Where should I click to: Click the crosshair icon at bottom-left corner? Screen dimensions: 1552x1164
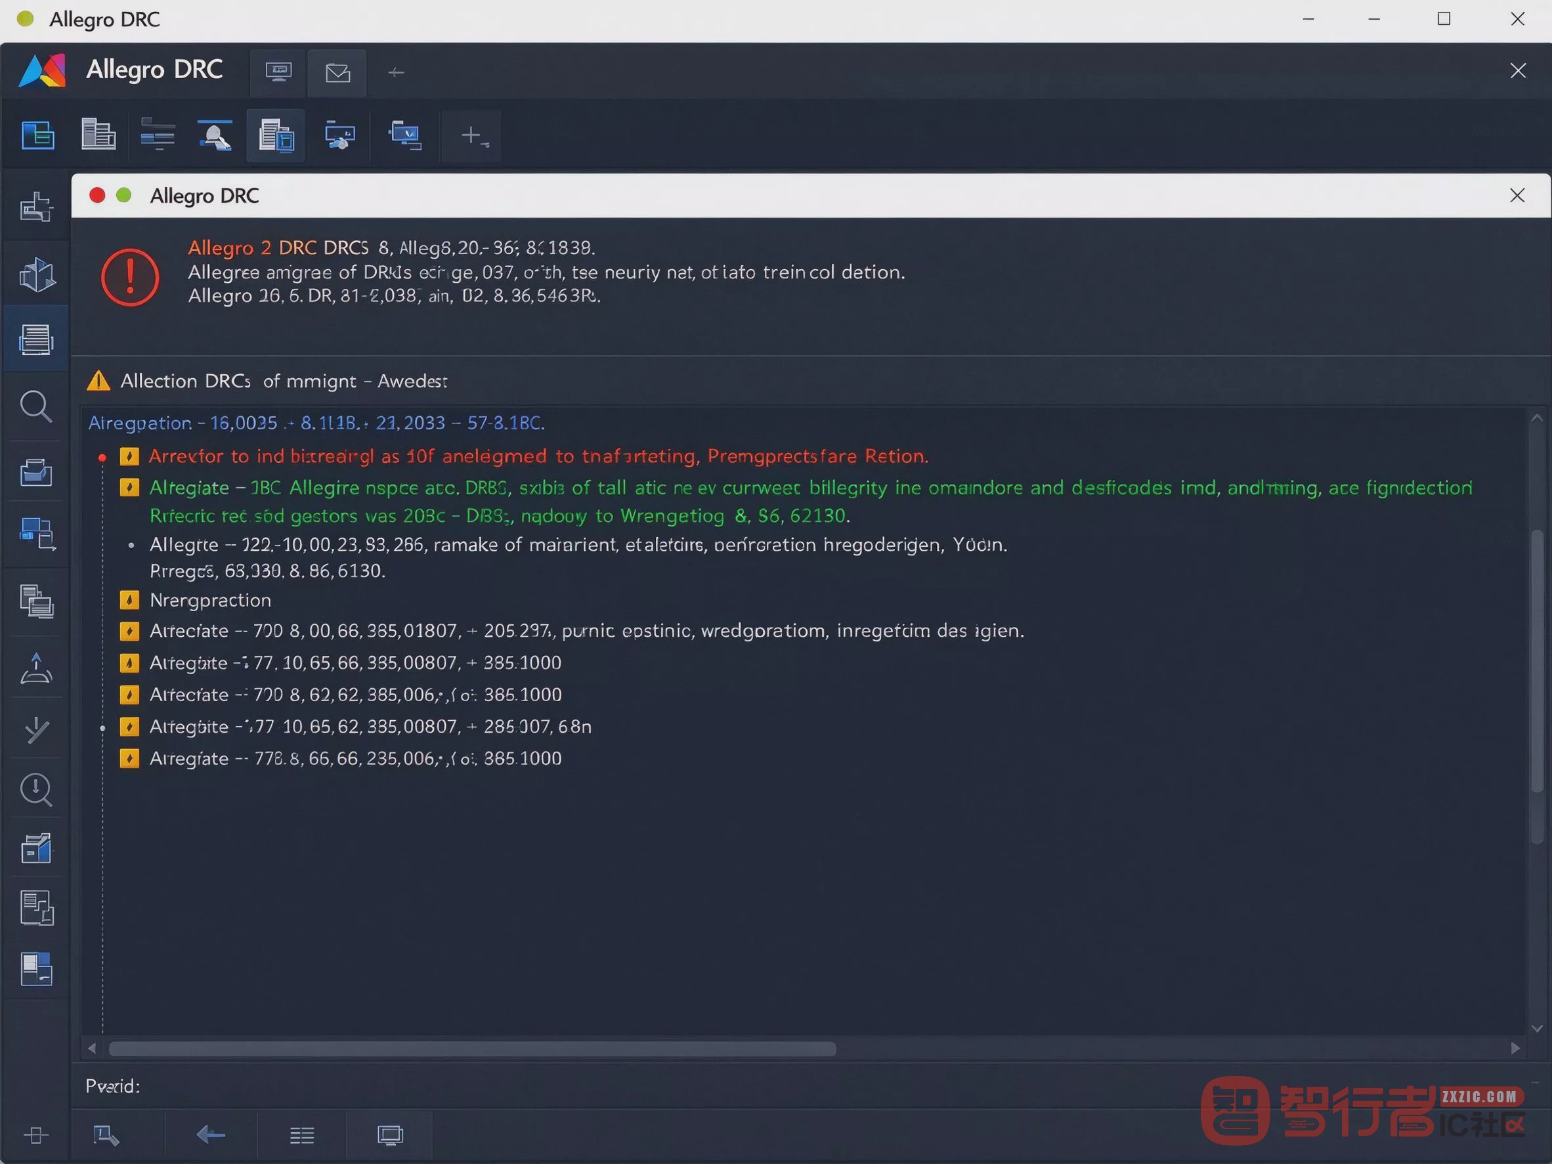[36, 1135]
